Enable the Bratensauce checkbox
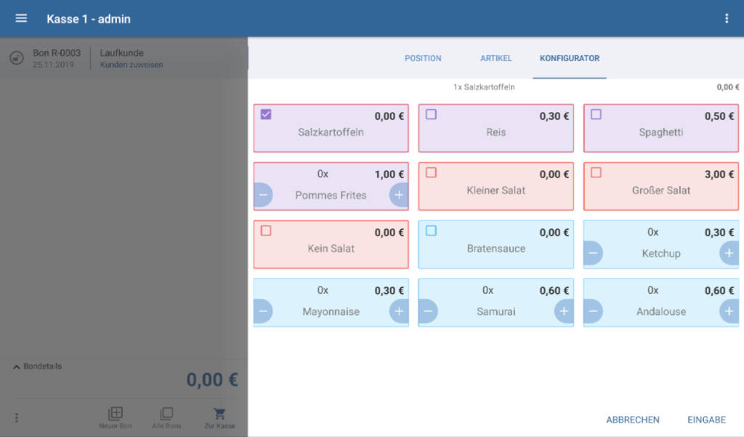 click(431, 230)
